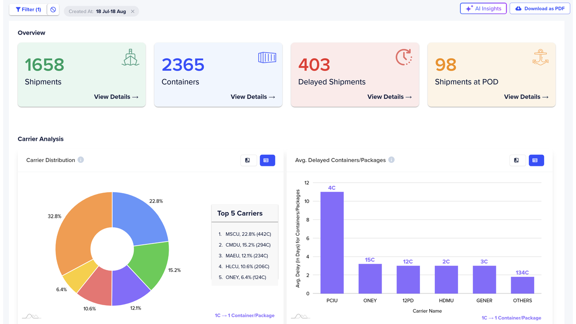Viewport: 576px width, 324px height.
Task: View details of Containers card
Action: coord(253,97)
